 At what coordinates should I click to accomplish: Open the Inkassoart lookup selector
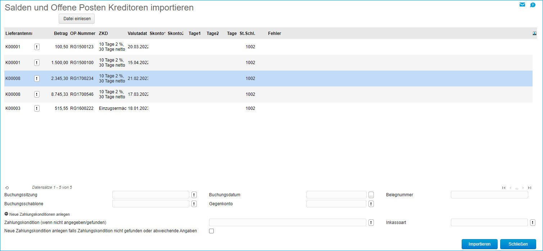pos(533,223)
